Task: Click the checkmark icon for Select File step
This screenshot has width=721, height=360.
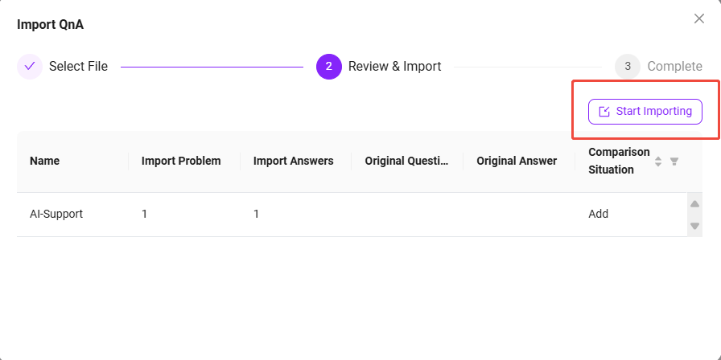Action: click(30, 67)
